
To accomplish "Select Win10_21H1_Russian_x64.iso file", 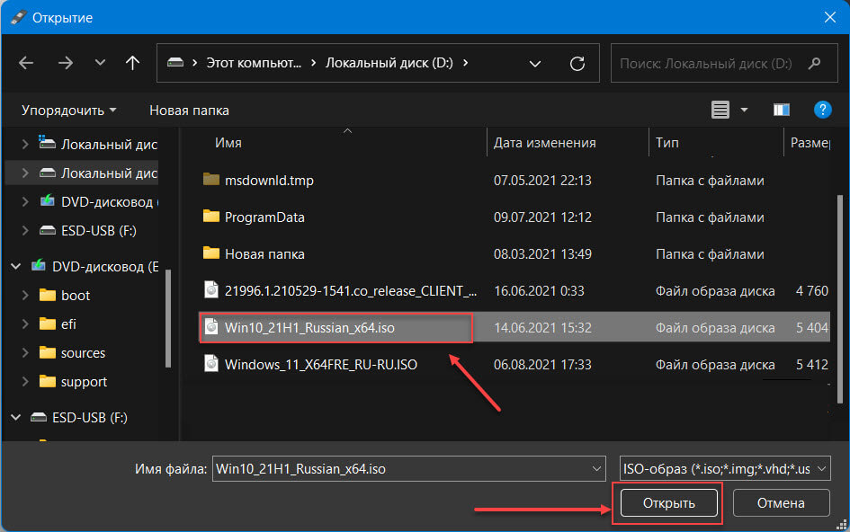I will (309, 328).
